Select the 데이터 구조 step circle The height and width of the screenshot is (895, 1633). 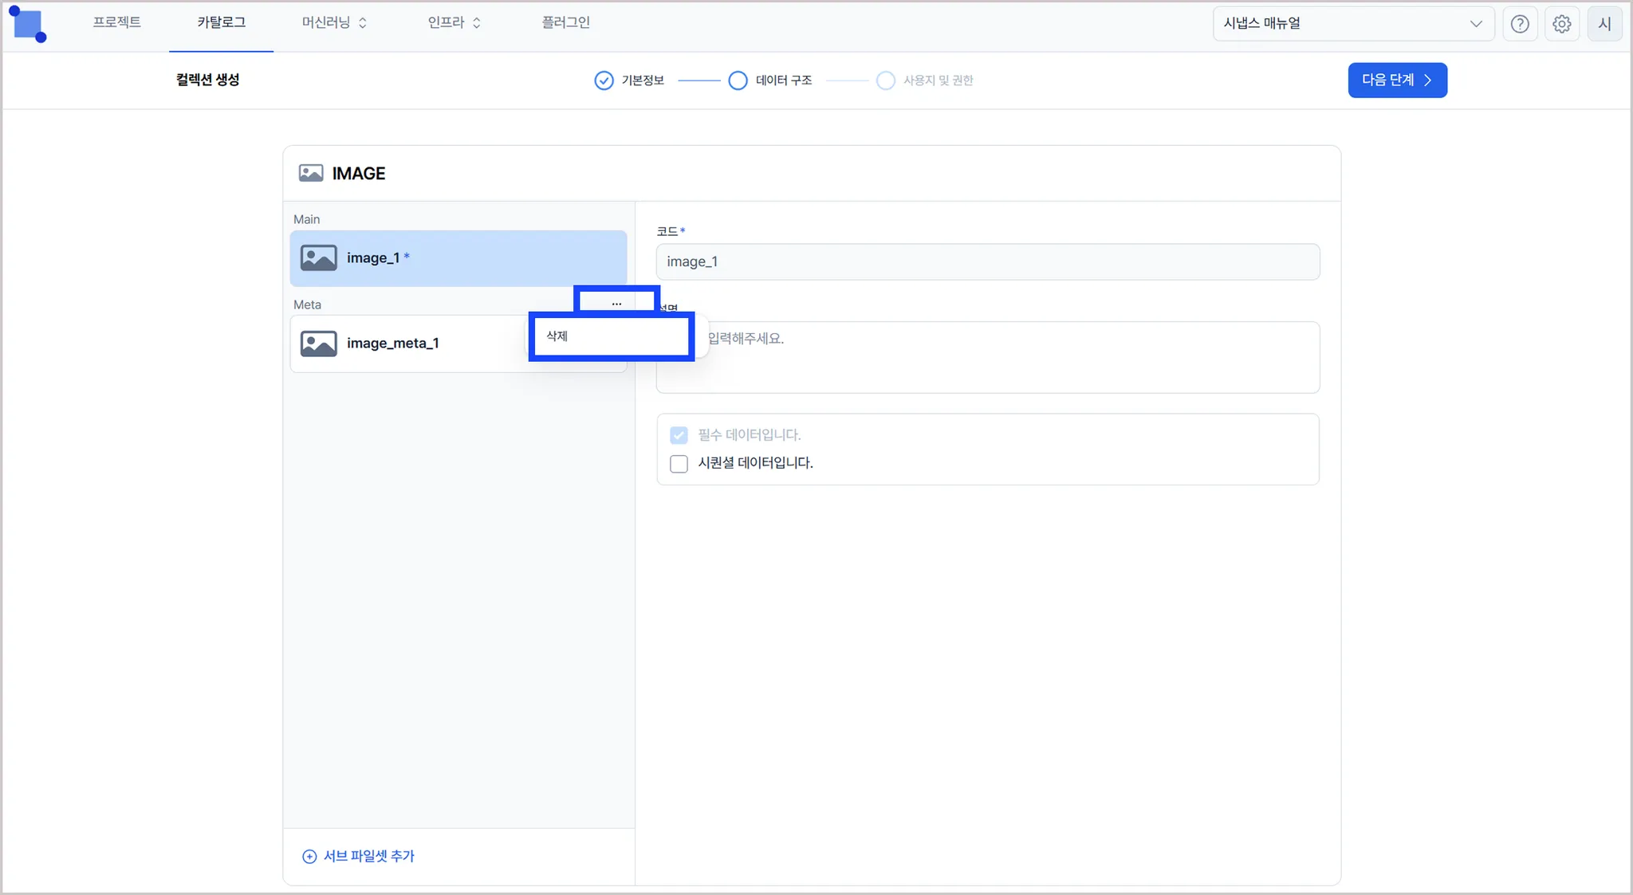738,80
